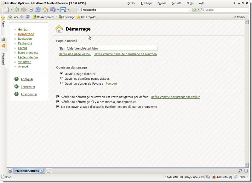This screenshot has width=252, height=183.
Task: Go back with the green left arrow
Action: 16,10
